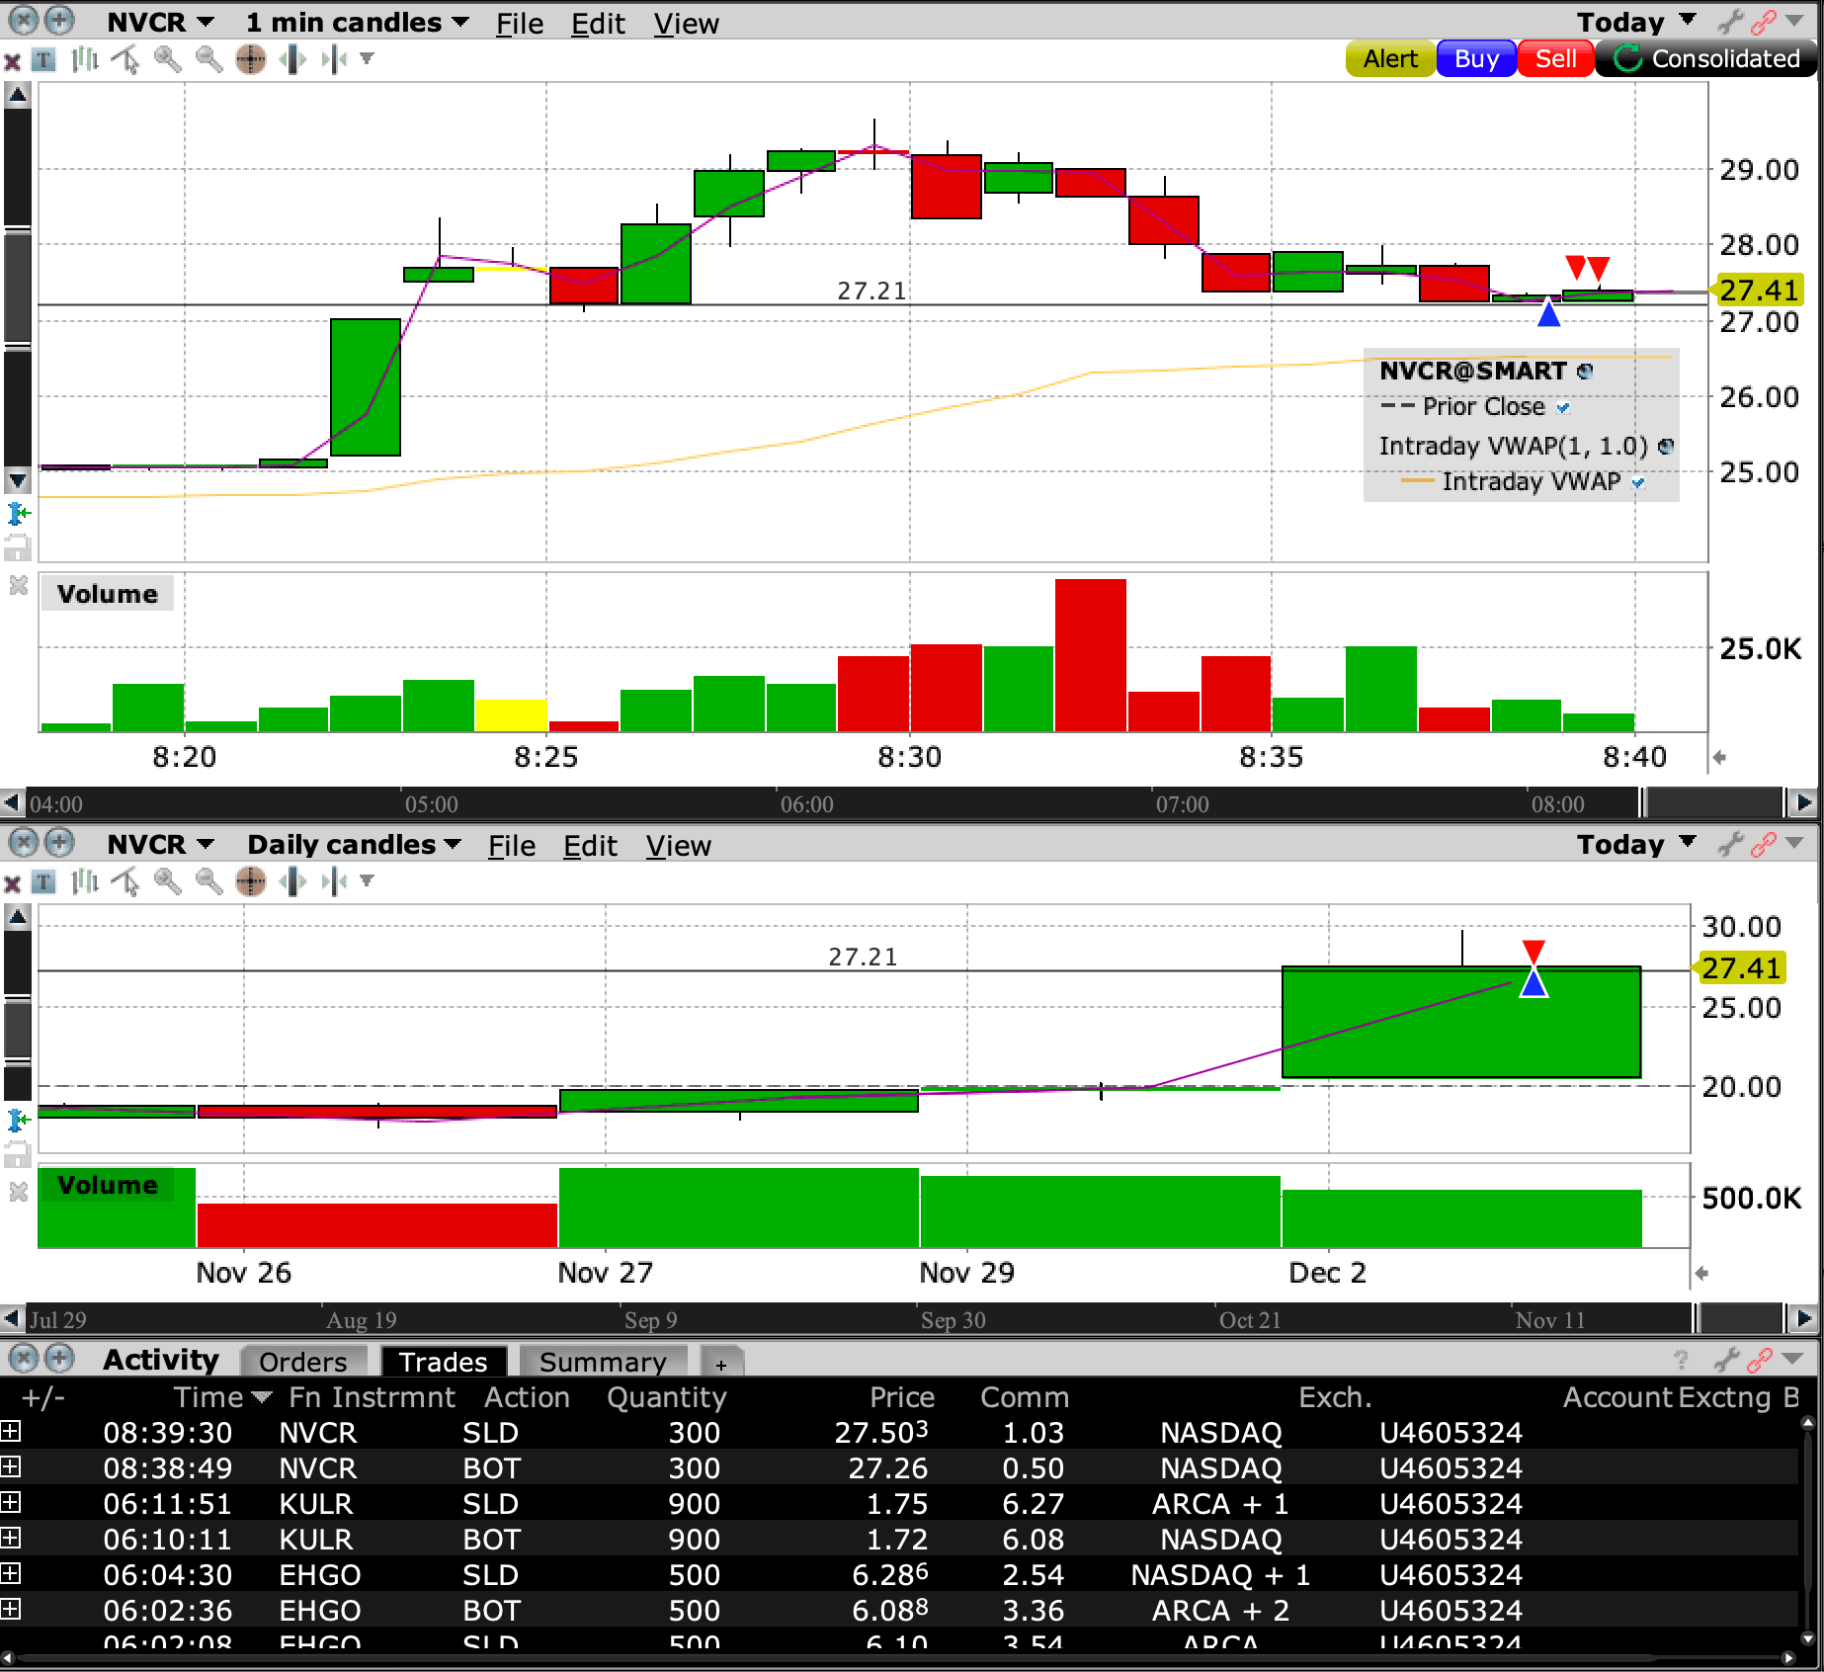Image resolution: width=1824 pixels, height=1672 pixels.
Task: Click the chain link icon in Activity panel
Action: [x=1759, y=1361]
